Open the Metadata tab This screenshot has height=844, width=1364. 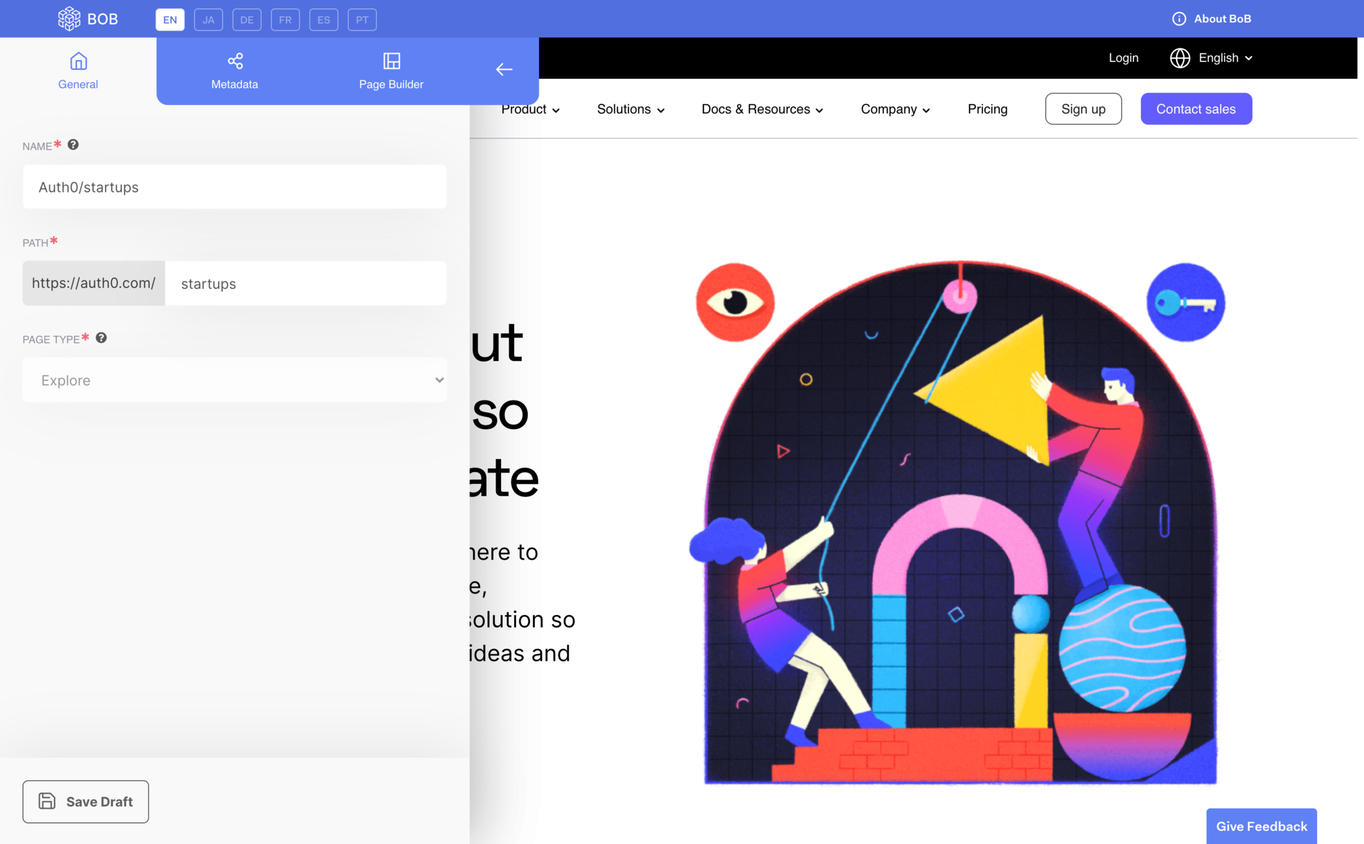coord(234,71)
